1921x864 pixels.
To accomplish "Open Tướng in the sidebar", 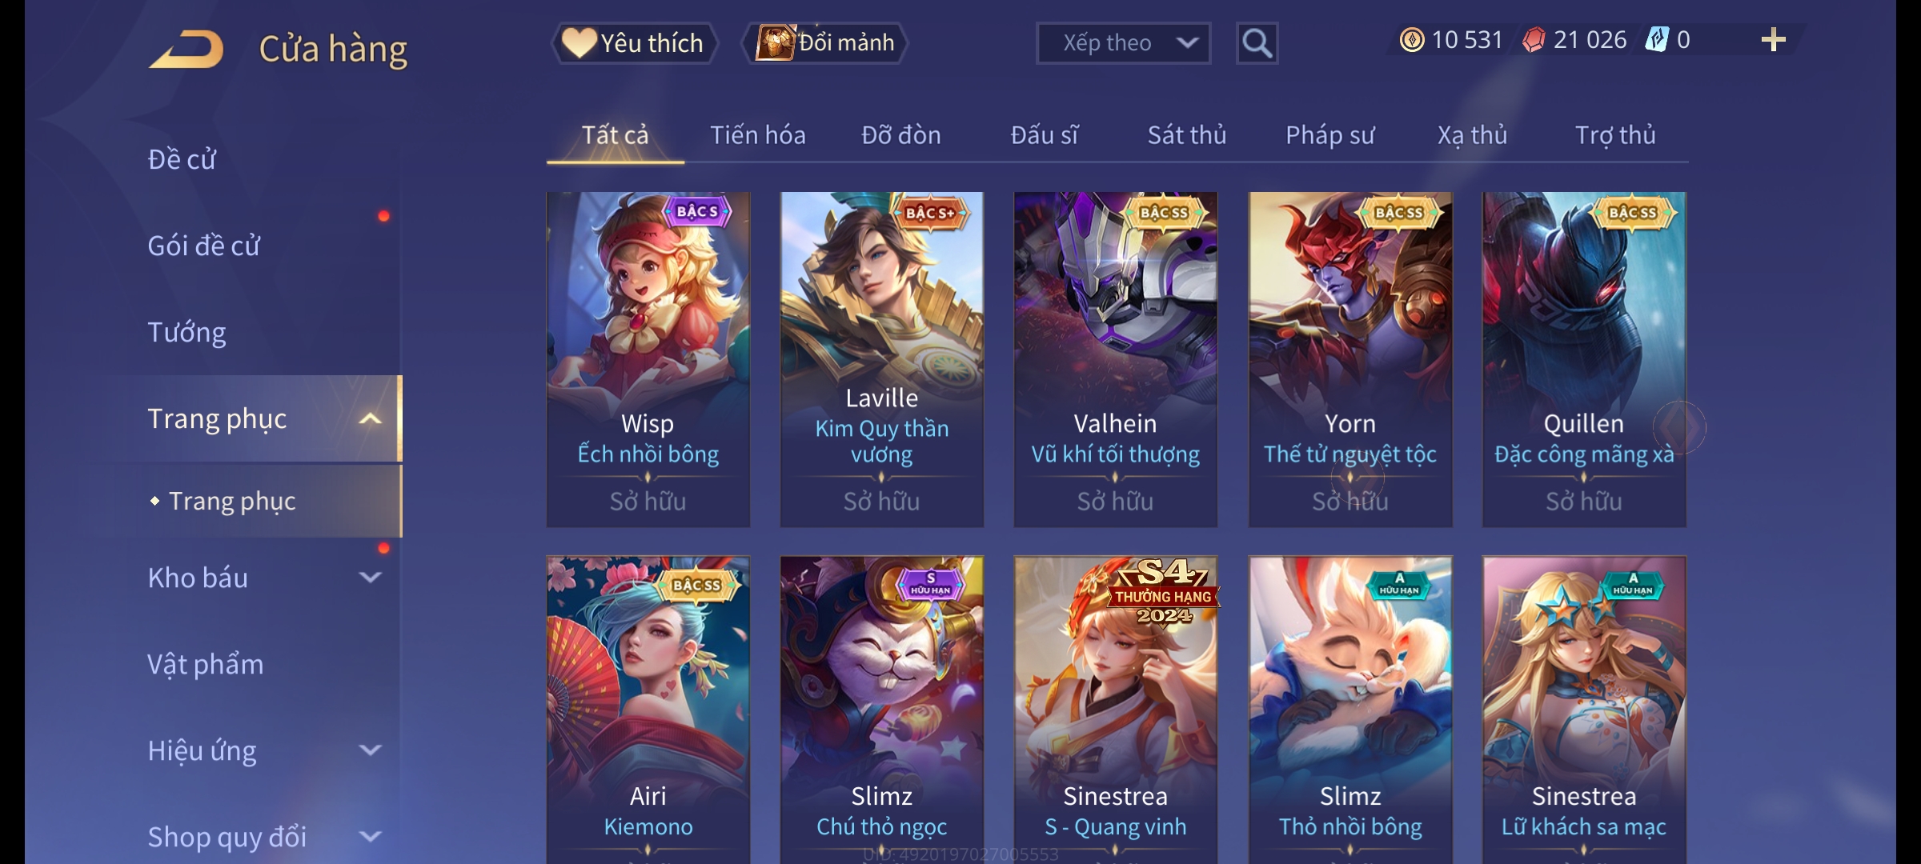I will [x=186, y=332].
